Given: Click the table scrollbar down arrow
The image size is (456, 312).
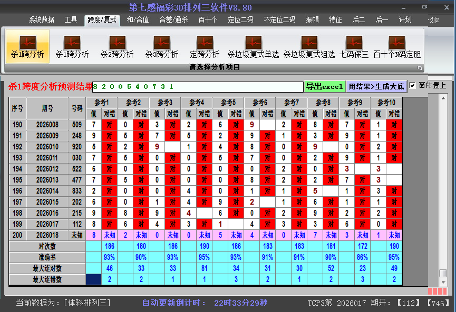Looking at the screenshot, I should coord(443,282).
